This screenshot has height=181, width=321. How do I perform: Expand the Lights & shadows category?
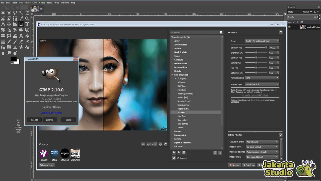pos(172,143)
